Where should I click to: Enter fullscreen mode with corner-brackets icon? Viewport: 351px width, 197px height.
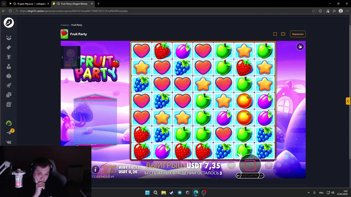(x=275, y=34)
